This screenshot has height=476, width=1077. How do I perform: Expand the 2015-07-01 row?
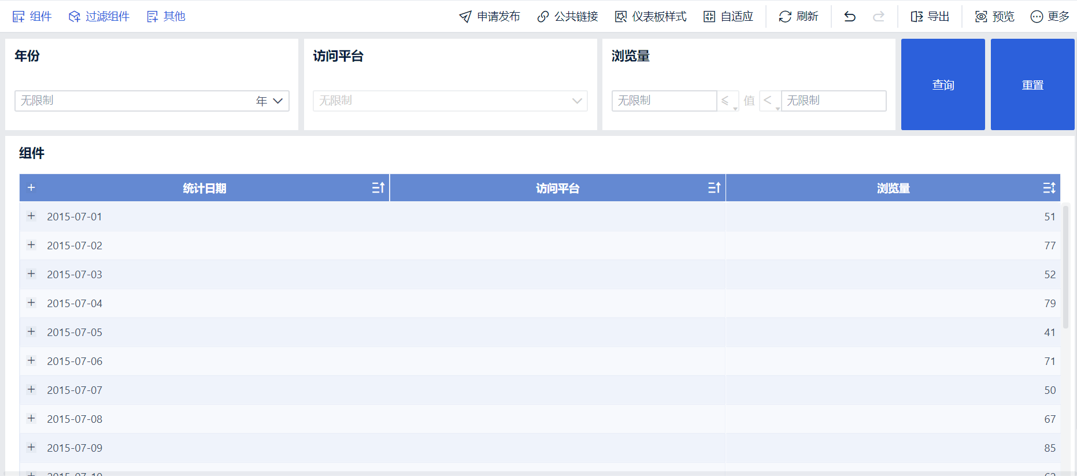point(31,216)
